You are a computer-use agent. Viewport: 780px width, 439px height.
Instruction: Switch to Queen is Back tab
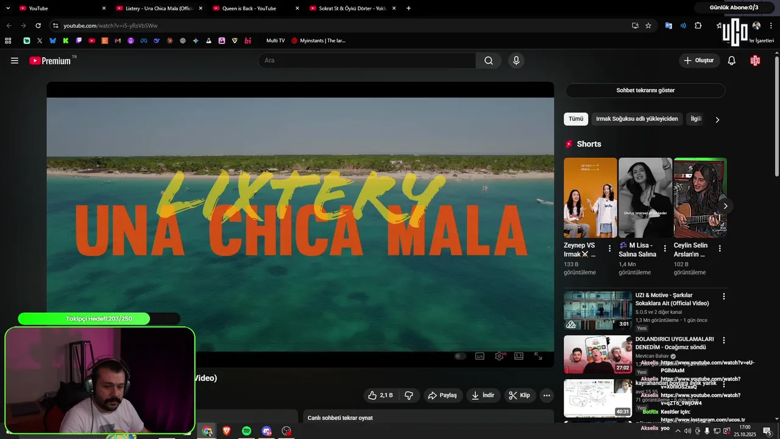[256, 8]
